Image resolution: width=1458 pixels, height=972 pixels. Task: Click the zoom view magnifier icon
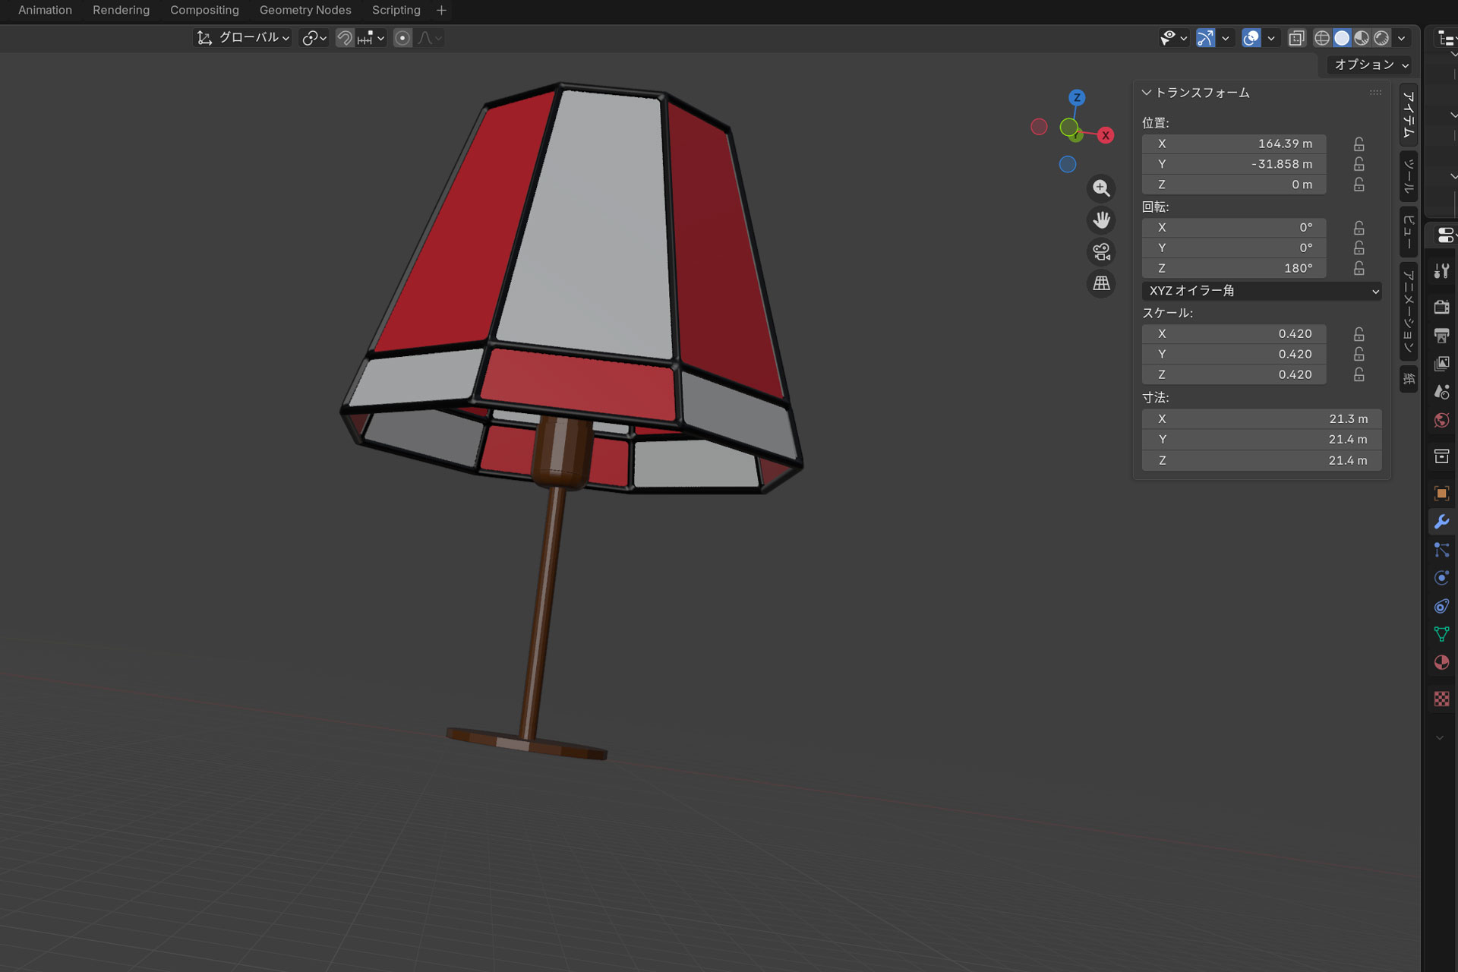[1101, 188]
